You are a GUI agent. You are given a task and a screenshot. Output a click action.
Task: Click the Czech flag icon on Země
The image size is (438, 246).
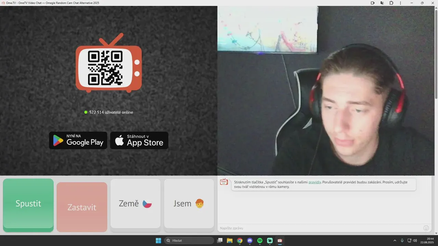[147, 204]
